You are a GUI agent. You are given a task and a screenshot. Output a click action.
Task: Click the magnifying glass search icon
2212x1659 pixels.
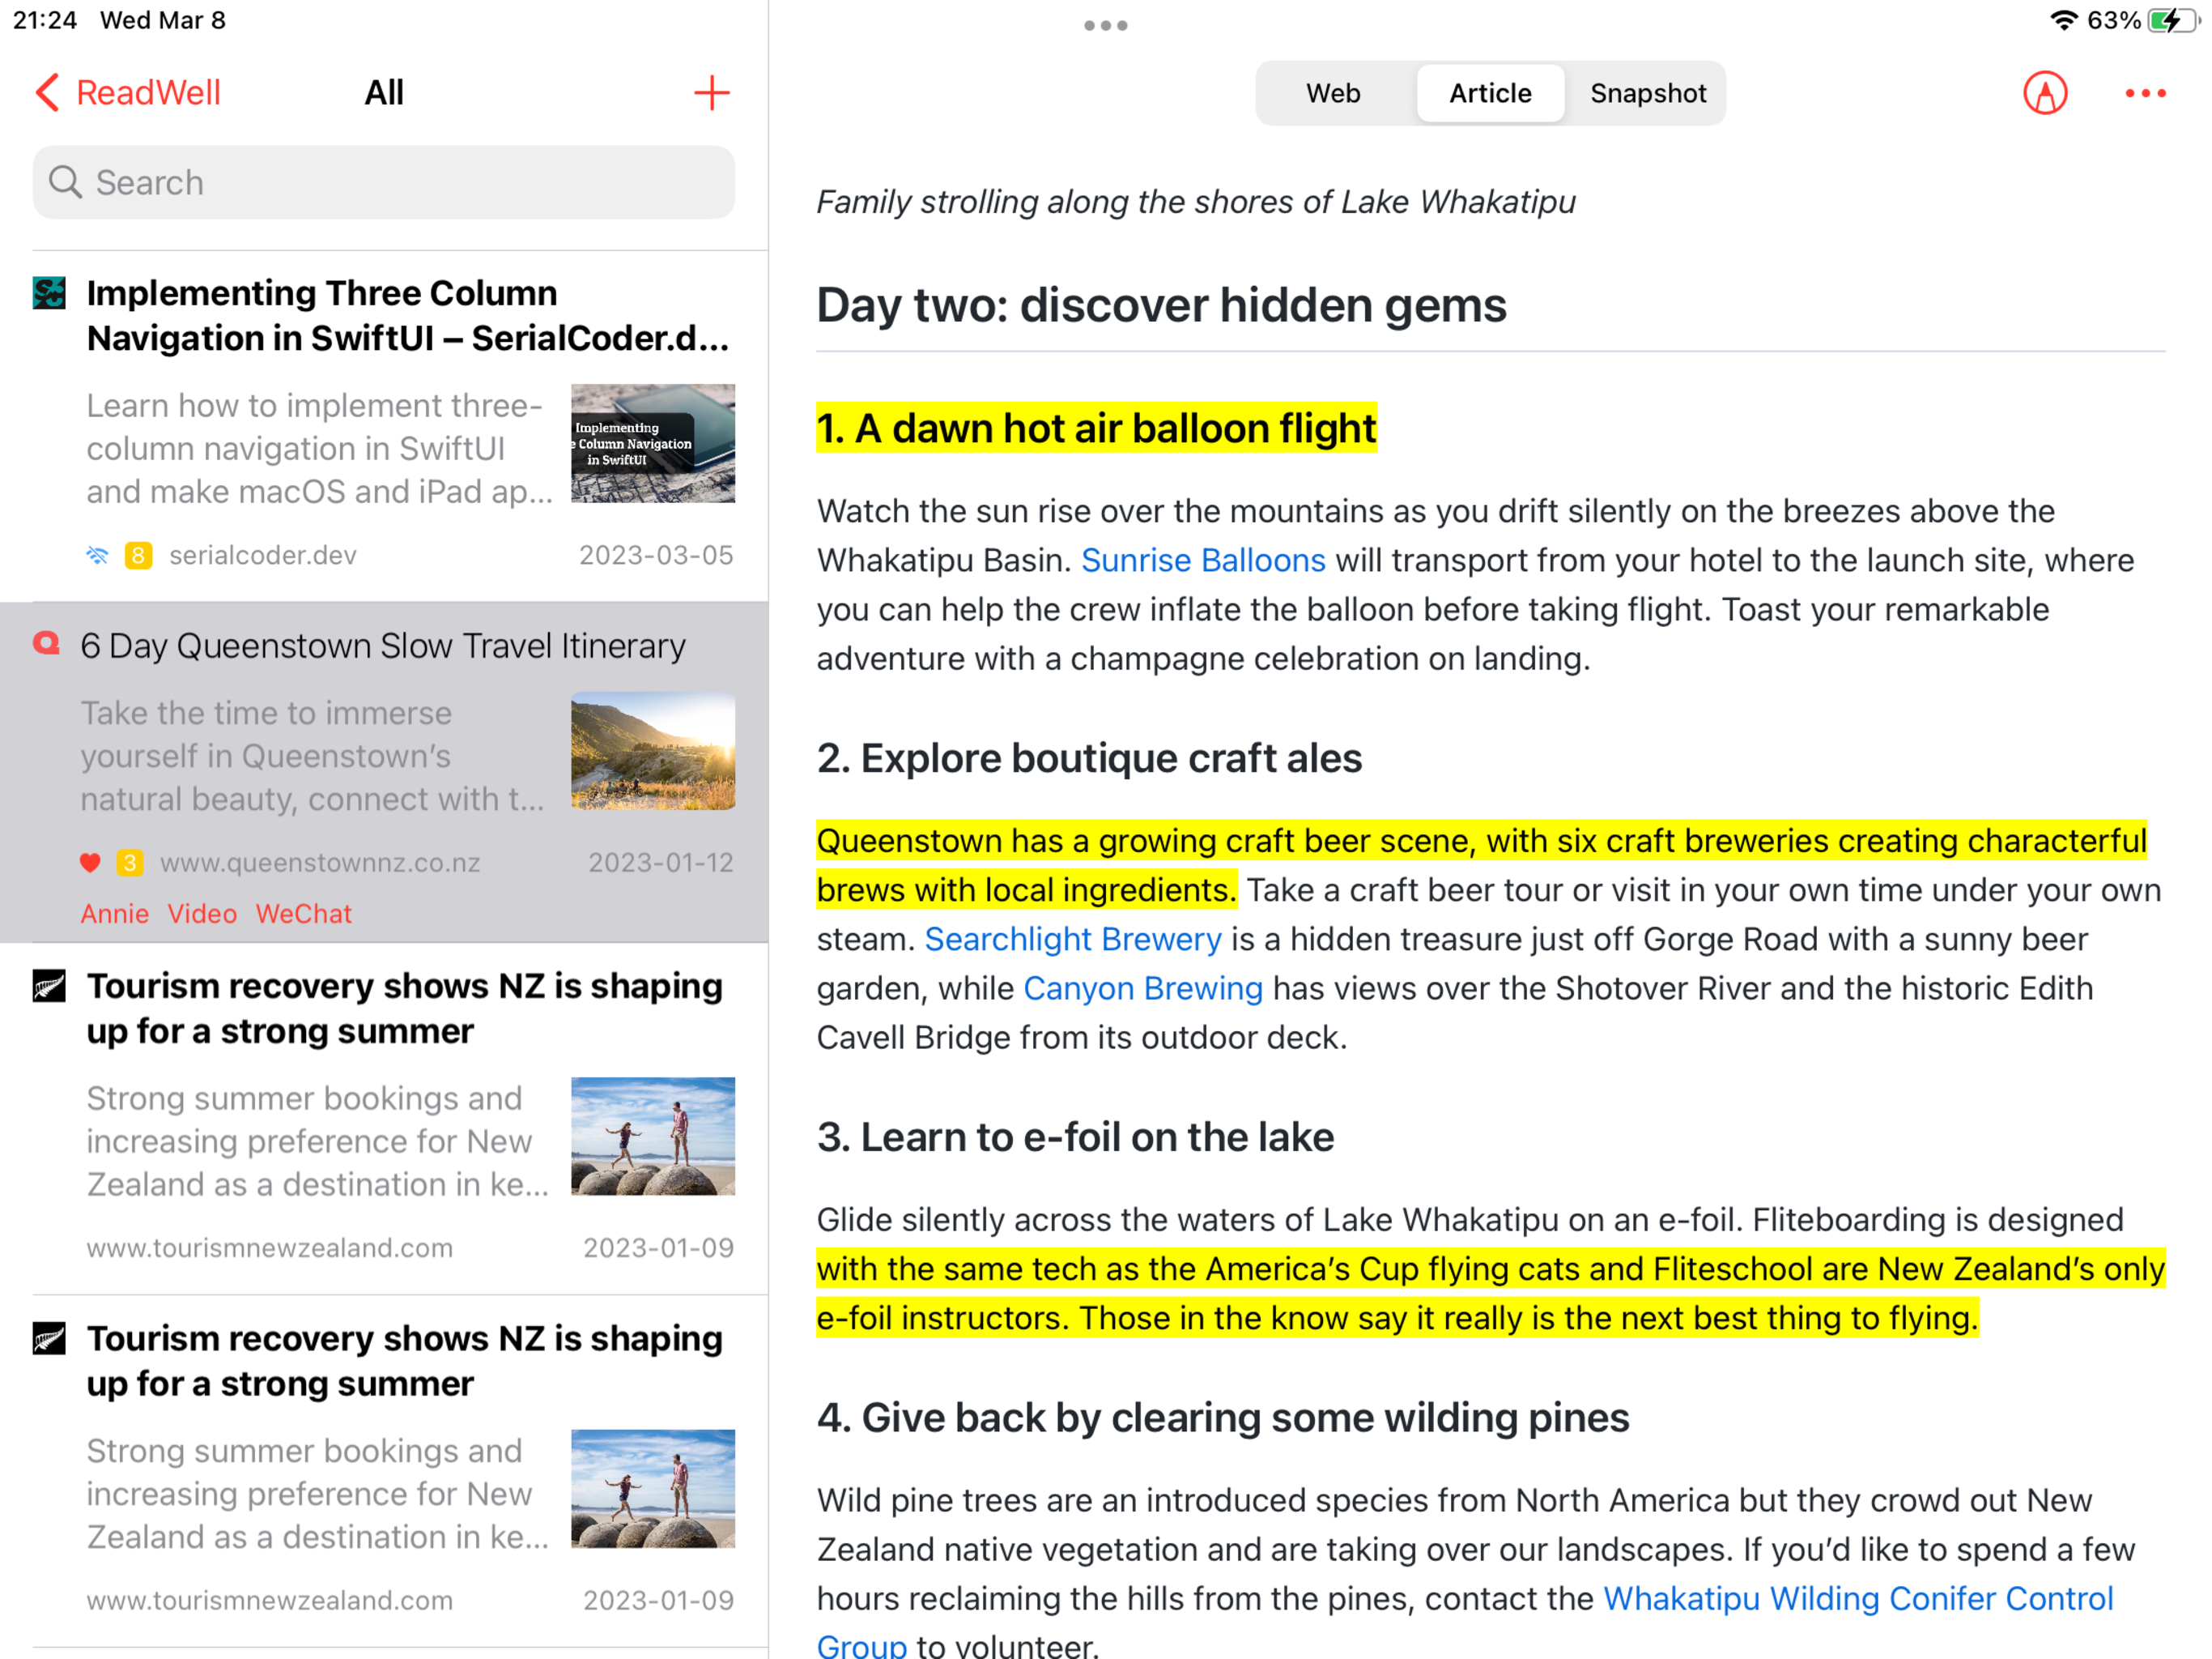tap(65, 182)
